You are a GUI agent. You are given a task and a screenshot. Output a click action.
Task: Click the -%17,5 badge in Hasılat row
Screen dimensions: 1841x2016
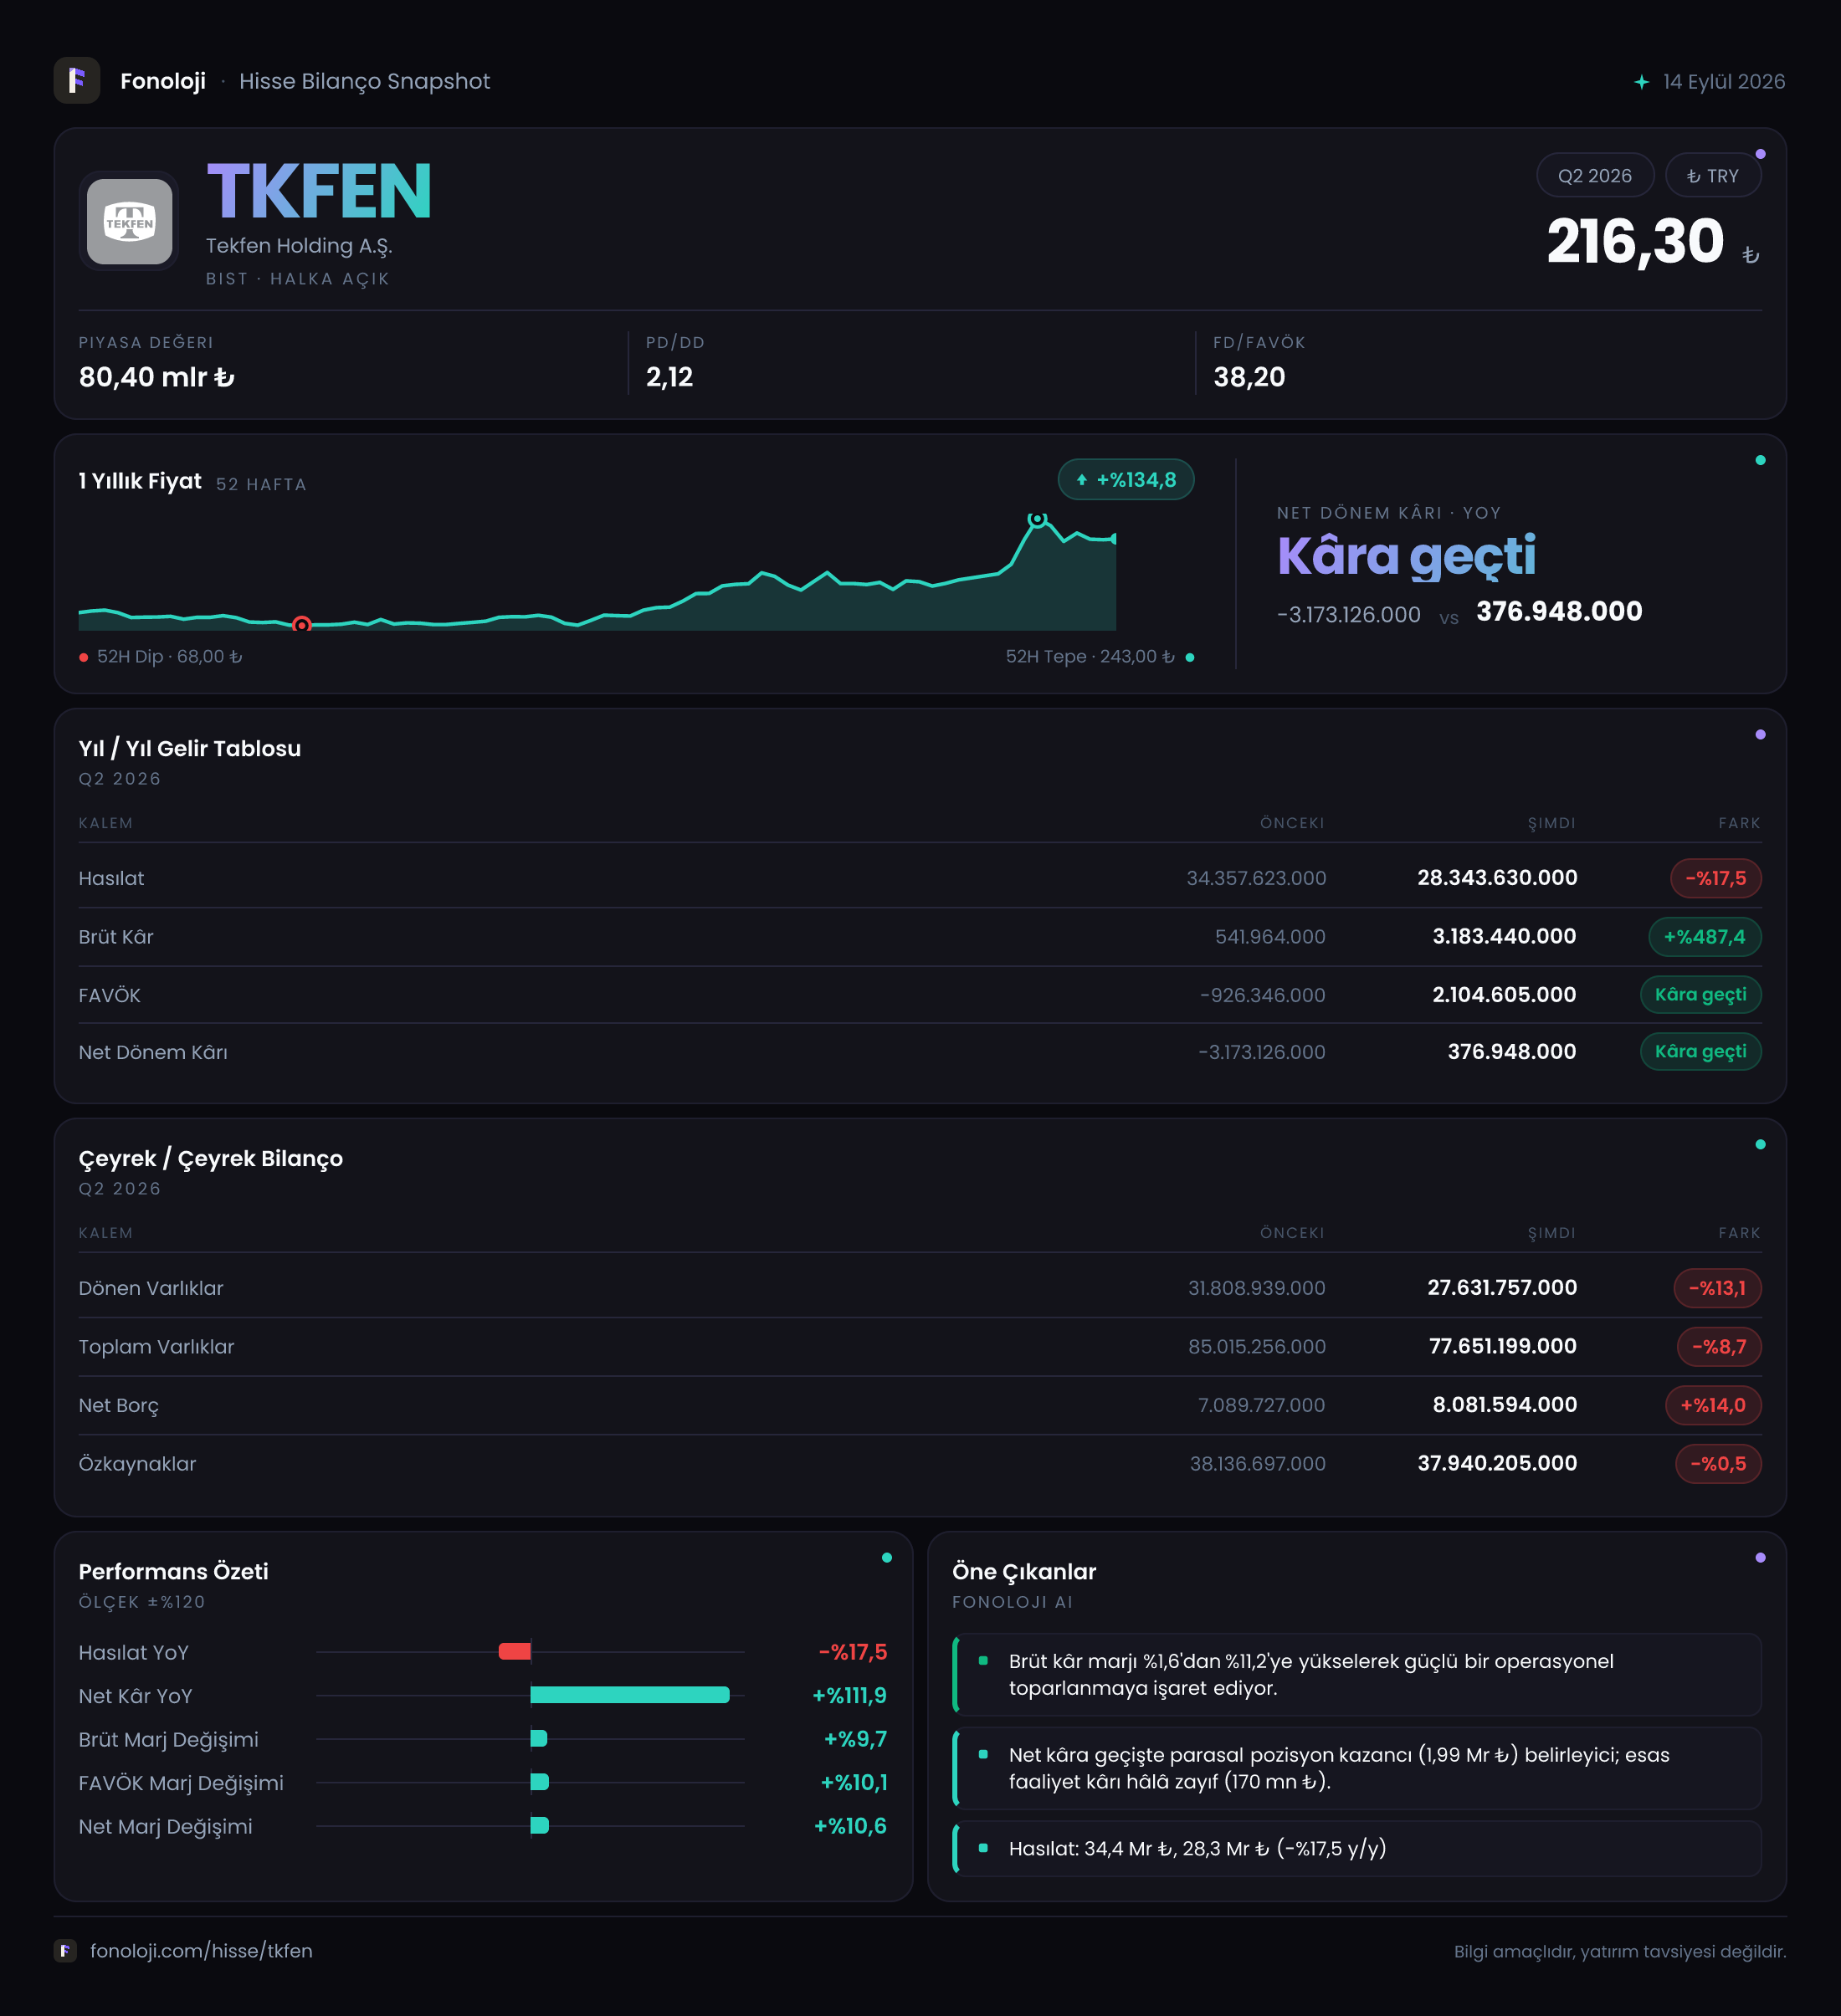1716,878
